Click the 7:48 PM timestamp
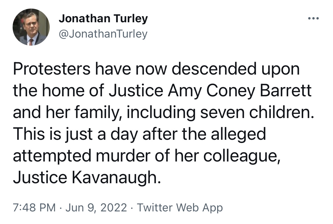The height and width of the screenshot is (224, 333). (34, 208)
